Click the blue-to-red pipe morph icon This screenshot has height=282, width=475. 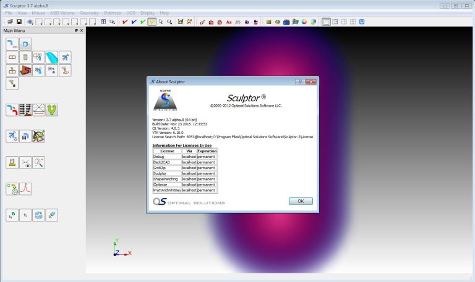point(12,110)
